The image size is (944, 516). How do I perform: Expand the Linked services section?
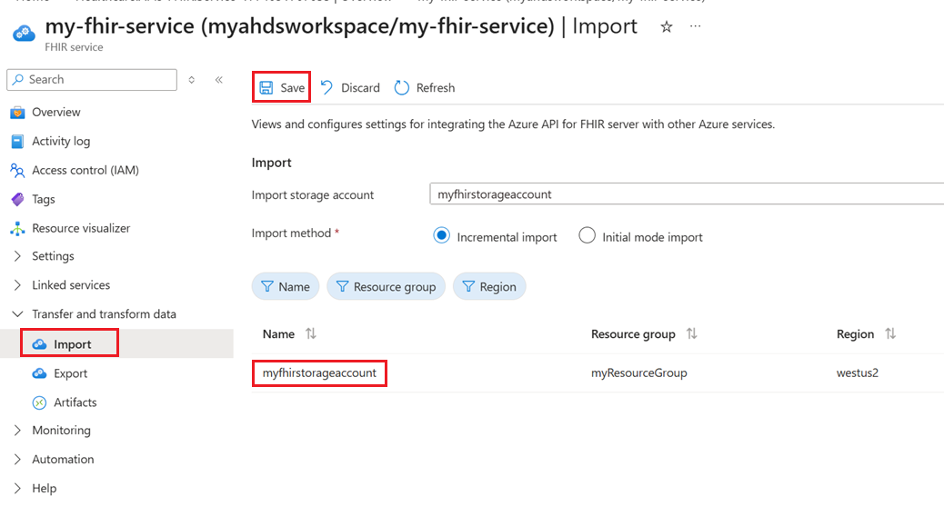coord(70,284)
